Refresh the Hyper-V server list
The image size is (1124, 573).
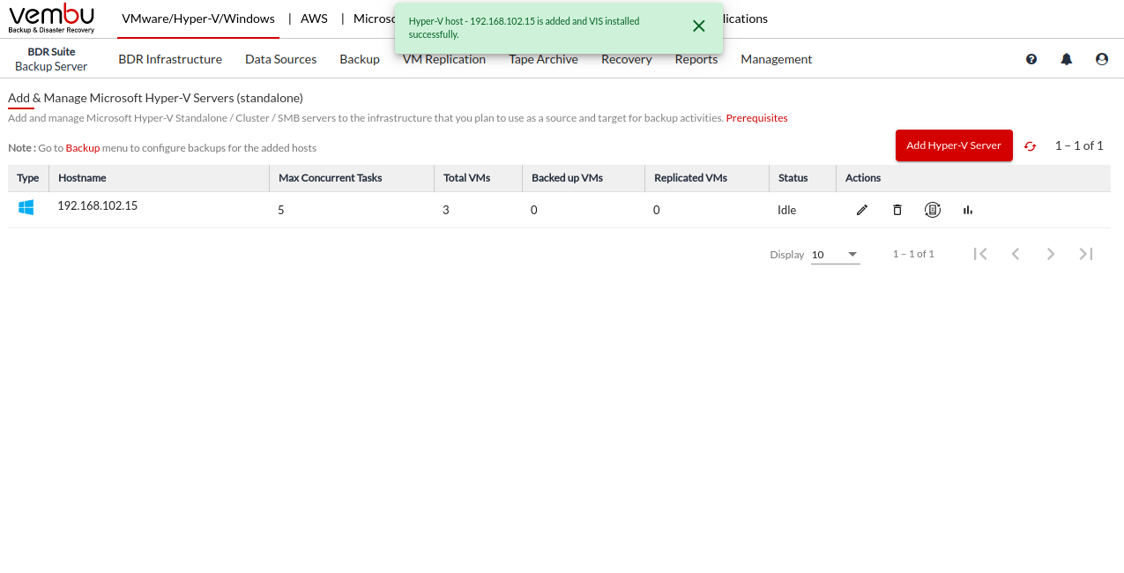click(1030, 146)
